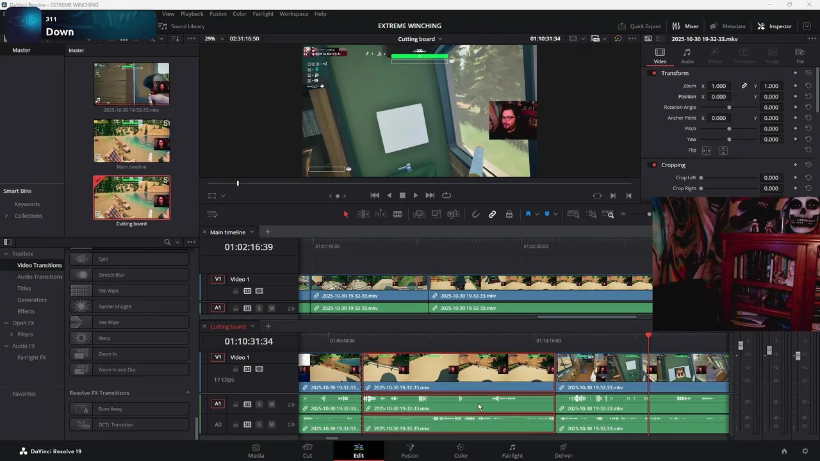Jump to the last frame

click(430, 195)
